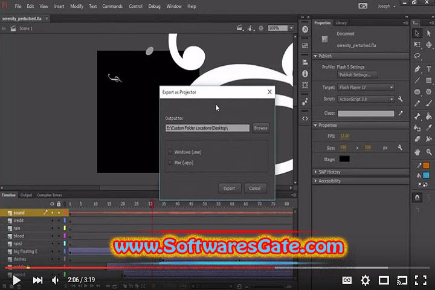The height and width of the screenshot is (290, 435).
Task: Select the Free Transform tool
Action: (x=417, y=45)
